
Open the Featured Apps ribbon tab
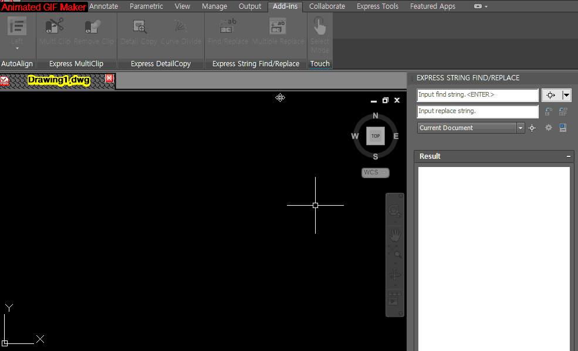tap(432, 6)
